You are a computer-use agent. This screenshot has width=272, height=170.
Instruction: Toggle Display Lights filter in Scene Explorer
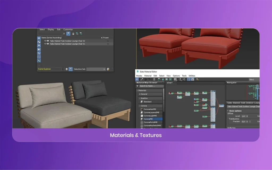39,46
